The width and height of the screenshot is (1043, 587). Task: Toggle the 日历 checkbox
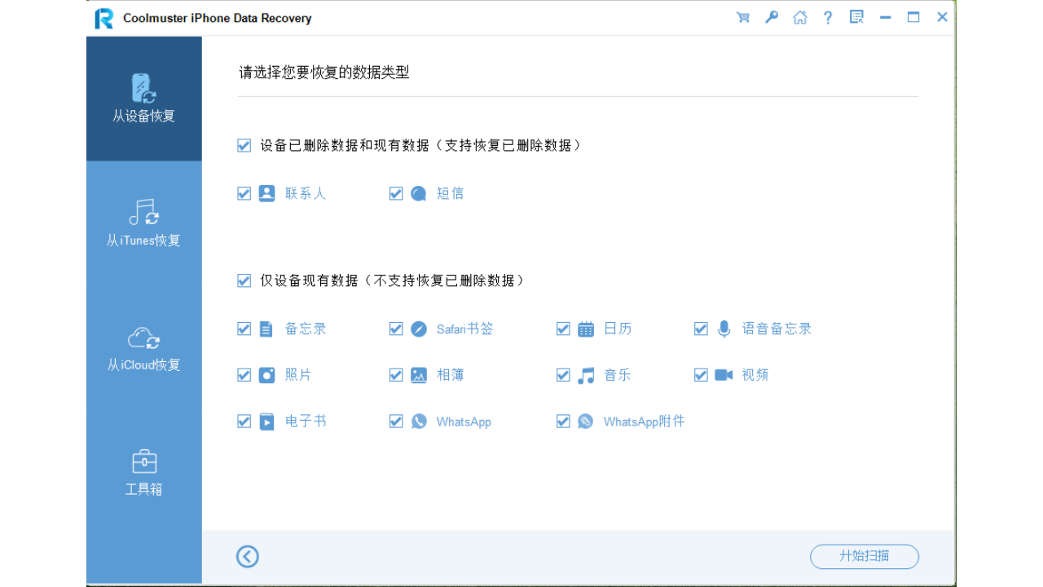coord(563,329)
